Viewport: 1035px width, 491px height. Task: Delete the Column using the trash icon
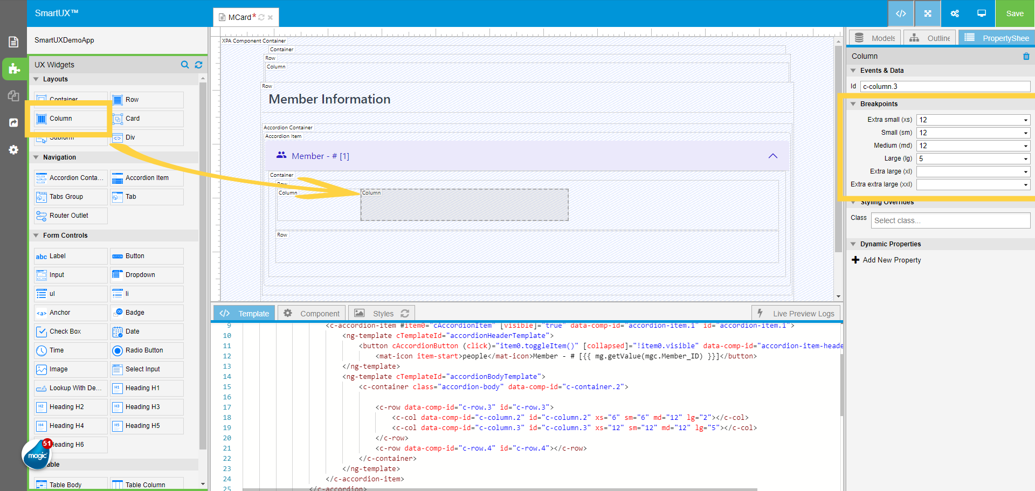[x=1026, y=56]
